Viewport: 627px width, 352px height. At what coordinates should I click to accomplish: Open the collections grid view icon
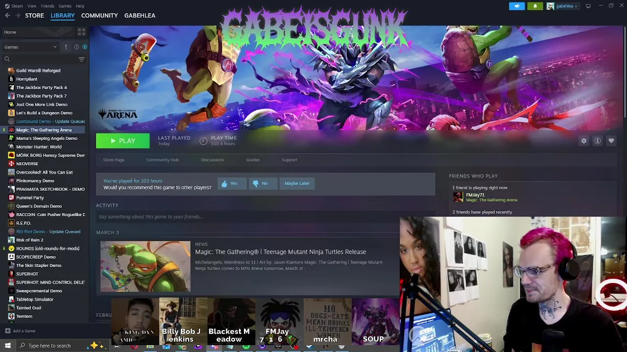(x=81, y=32)
